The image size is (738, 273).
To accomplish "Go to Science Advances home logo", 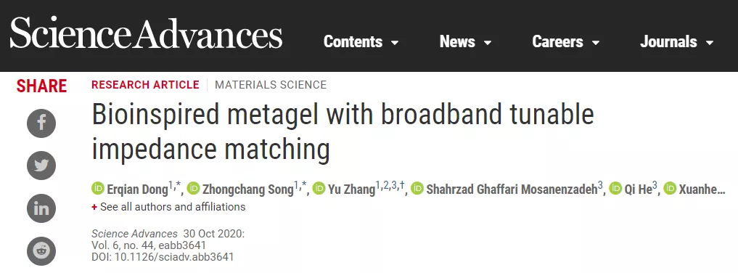I will (146, 33).
